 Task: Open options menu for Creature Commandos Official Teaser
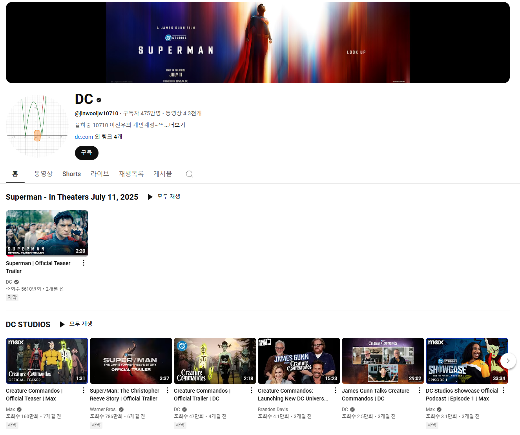84,391
